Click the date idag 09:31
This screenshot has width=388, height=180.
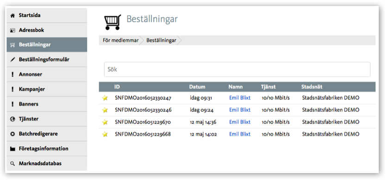[x=201, y=98]
